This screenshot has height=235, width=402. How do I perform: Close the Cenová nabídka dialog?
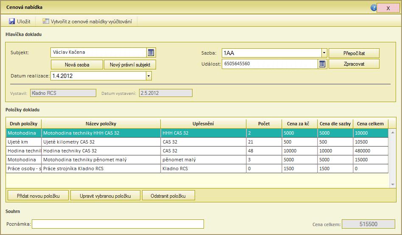[x=388, y=8]
